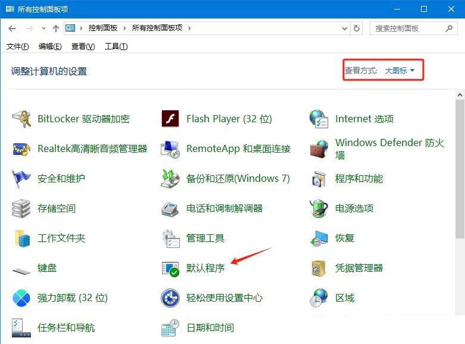Open the 日期和时间 link
The width and height of the screenshot is (465, 344).
210,328
